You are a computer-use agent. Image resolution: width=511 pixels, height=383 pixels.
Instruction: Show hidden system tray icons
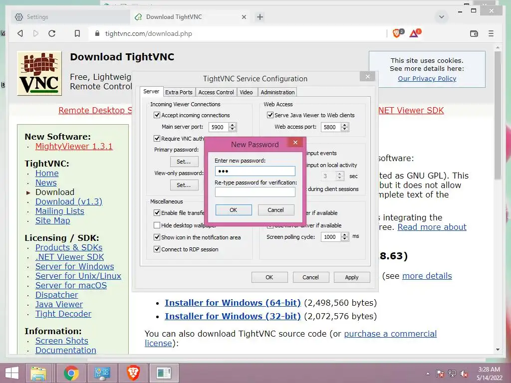428,374
